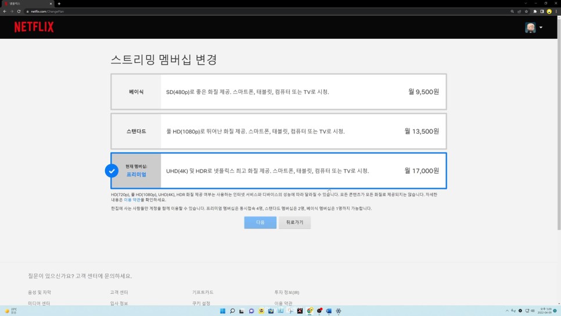Click the browser Back arrow
The image size is (561, 316).
pos(5,12)
